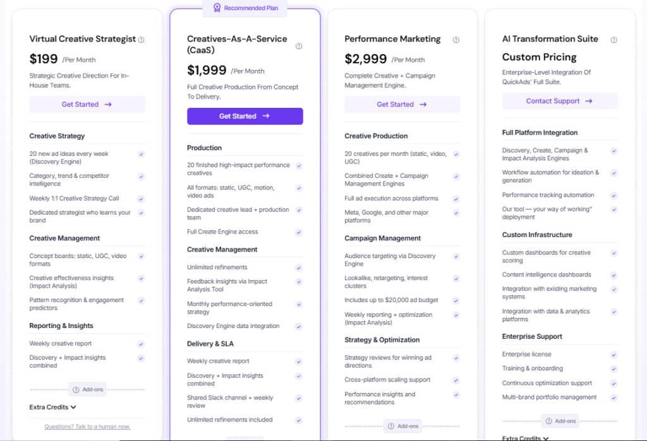The width and height of the screenshot is (647, 441).
Task: Click Contact Support on the AI Transformation Suite
Action: (560, 101)
